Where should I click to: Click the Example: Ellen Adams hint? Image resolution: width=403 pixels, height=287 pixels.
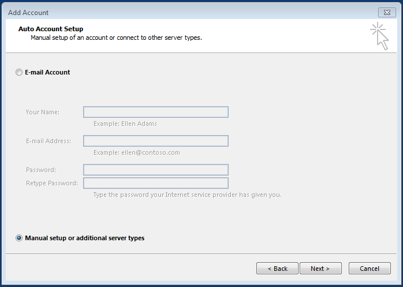click(125, 124)
